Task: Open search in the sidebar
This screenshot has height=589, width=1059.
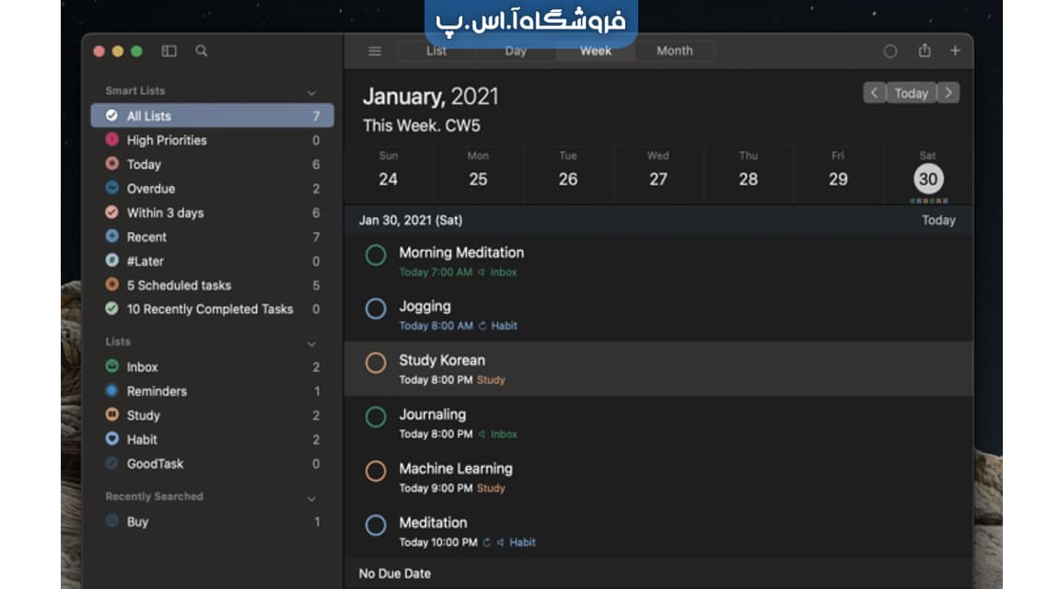Action: (x=201, y=52)
